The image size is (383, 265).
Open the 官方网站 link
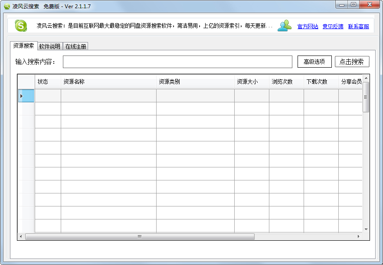tap(308, 26)
